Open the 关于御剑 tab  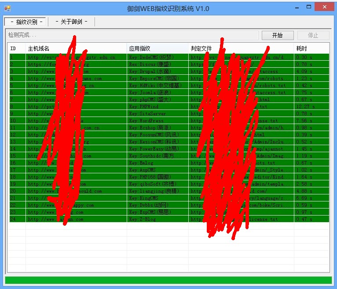pos(71,22)
